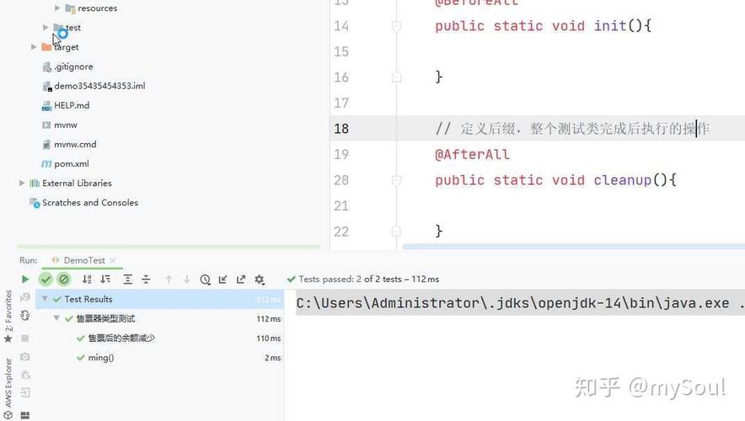Image resolution: width=745 pixels, height=421 pixels.
Task: Collapse the Test Results root node
Action: (45, 299)
